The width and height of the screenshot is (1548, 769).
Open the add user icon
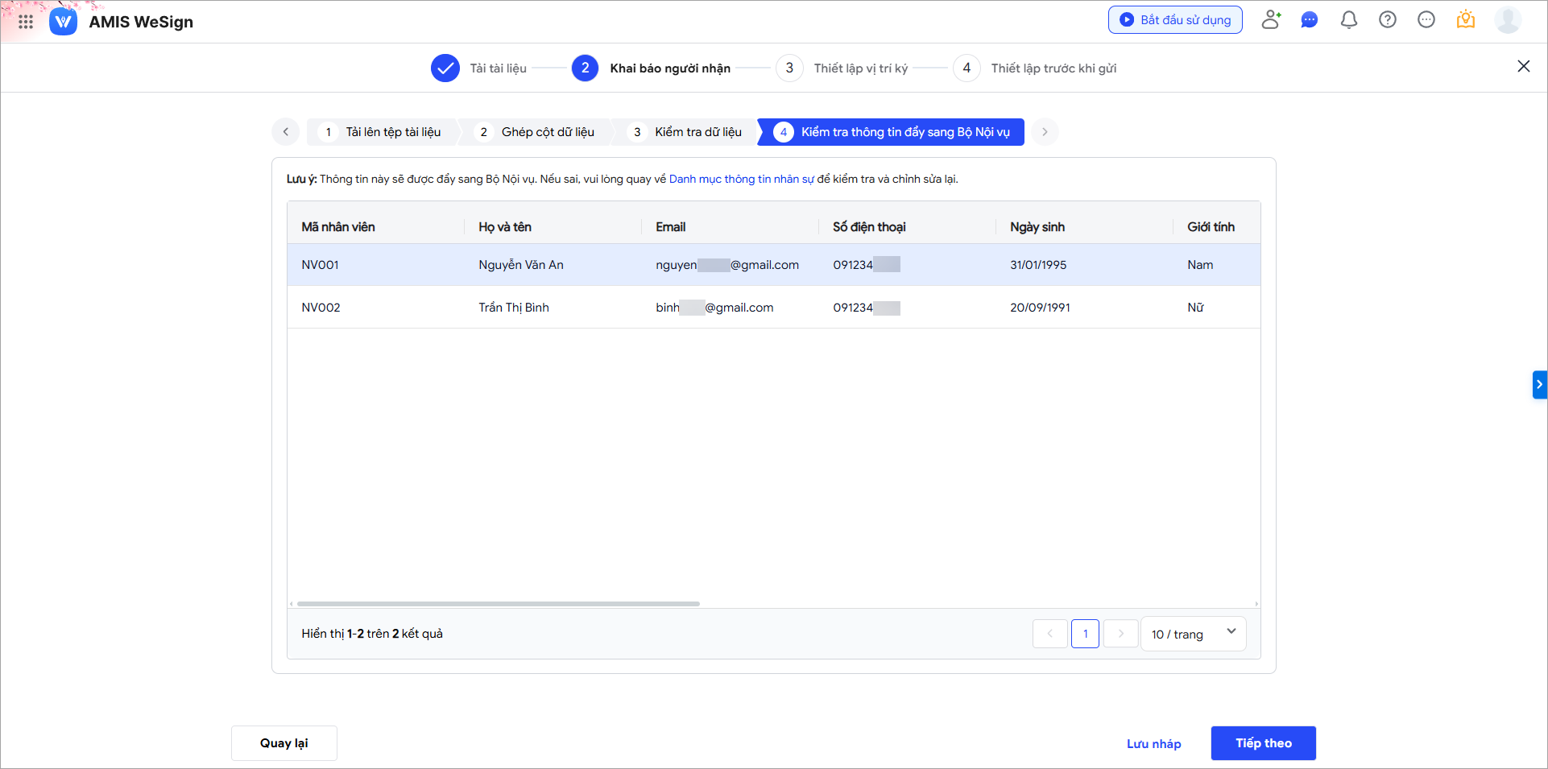[x=1271, y=20]
